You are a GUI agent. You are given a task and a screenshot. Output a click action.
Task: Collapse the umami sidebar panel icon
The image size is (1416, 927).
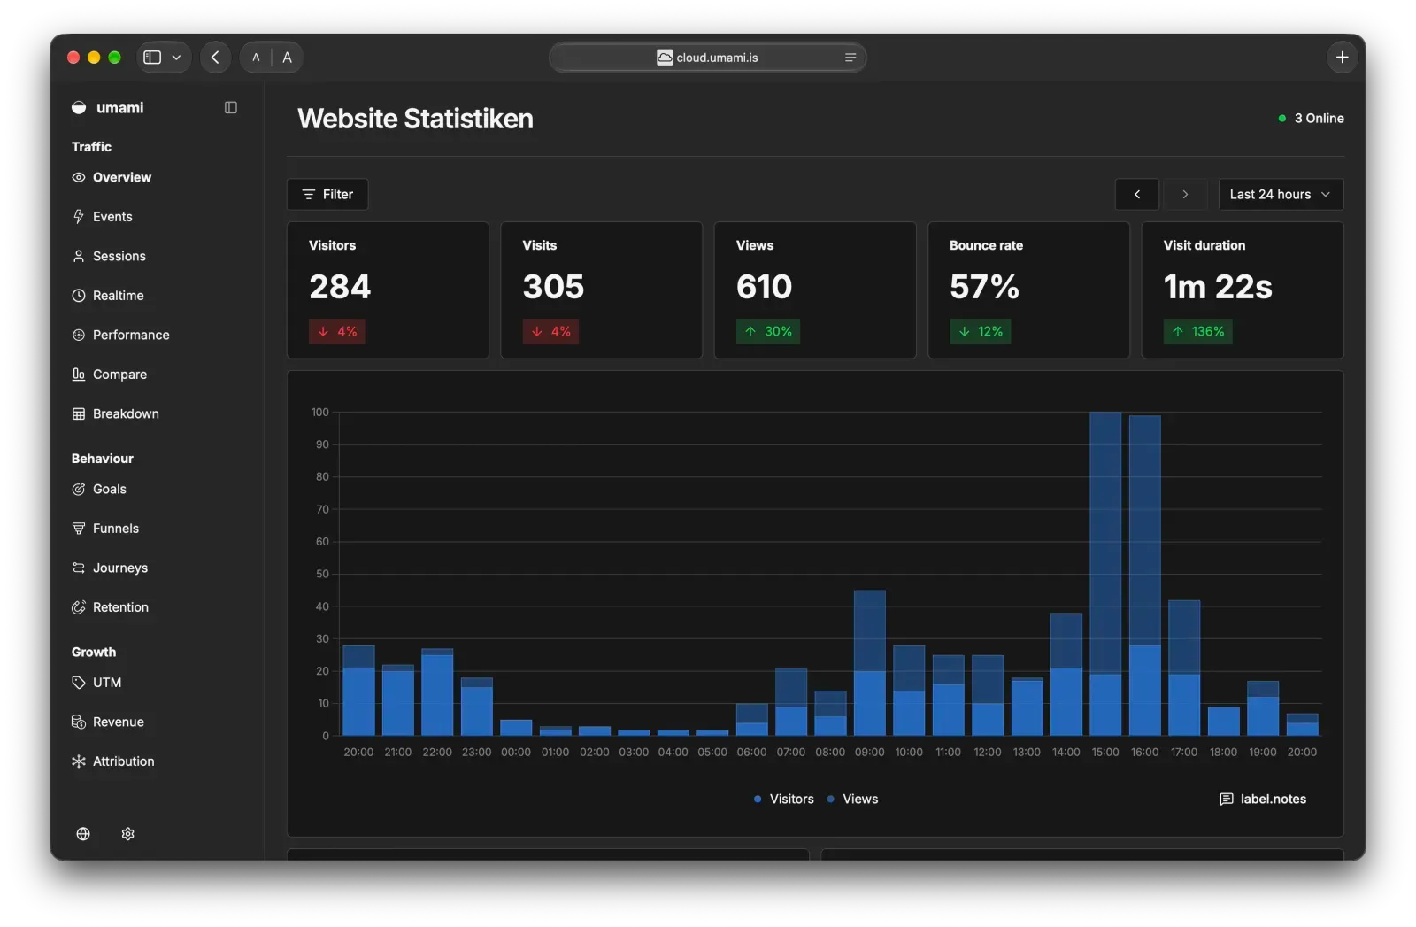(231, 107)
